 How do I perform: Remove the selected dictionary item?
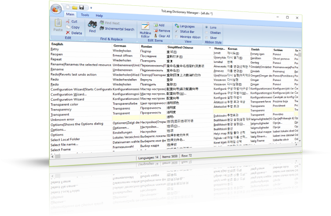click(162, 31)
